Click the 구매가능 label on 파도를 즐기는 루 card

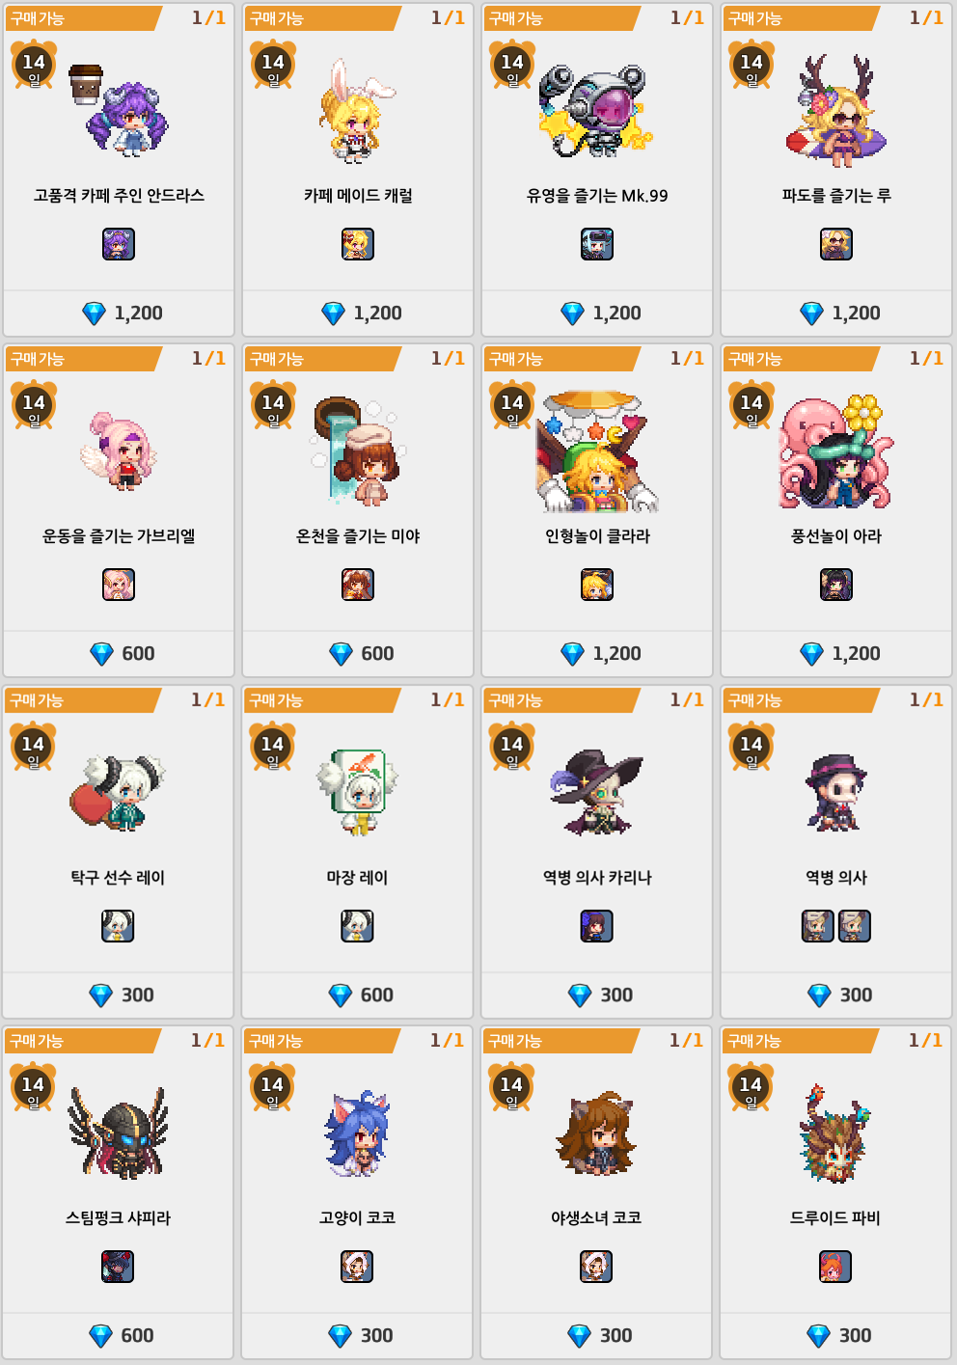click(755, 18)
